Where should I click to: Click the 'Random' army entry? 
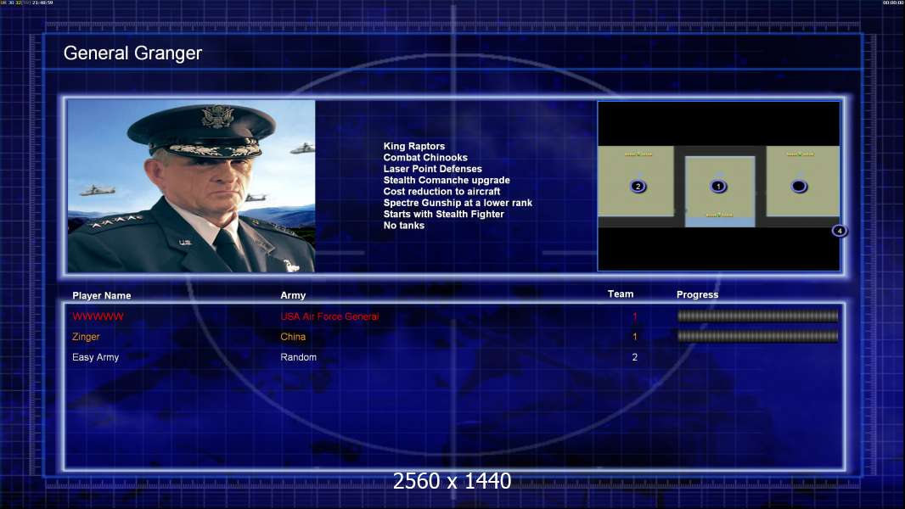[298, 357]
